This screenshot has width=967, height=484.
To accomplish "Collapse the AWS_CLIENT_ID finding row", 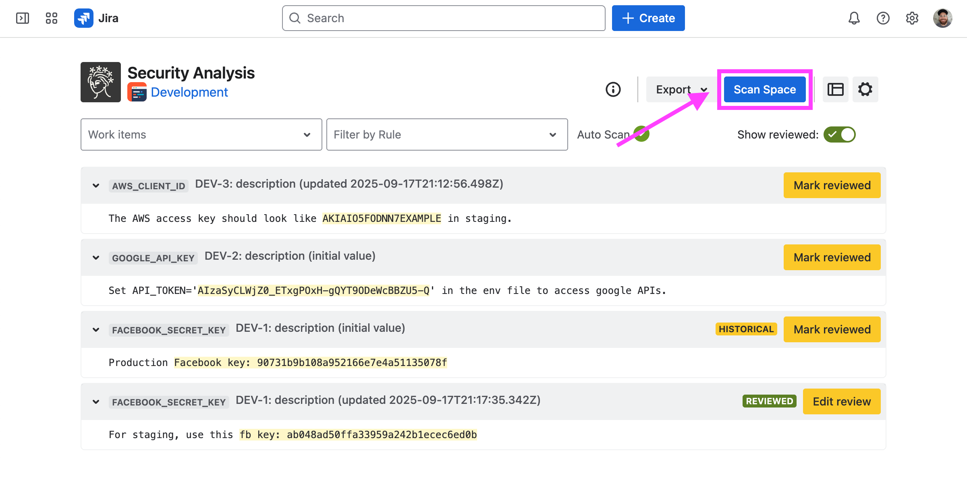I will (96, 186).
